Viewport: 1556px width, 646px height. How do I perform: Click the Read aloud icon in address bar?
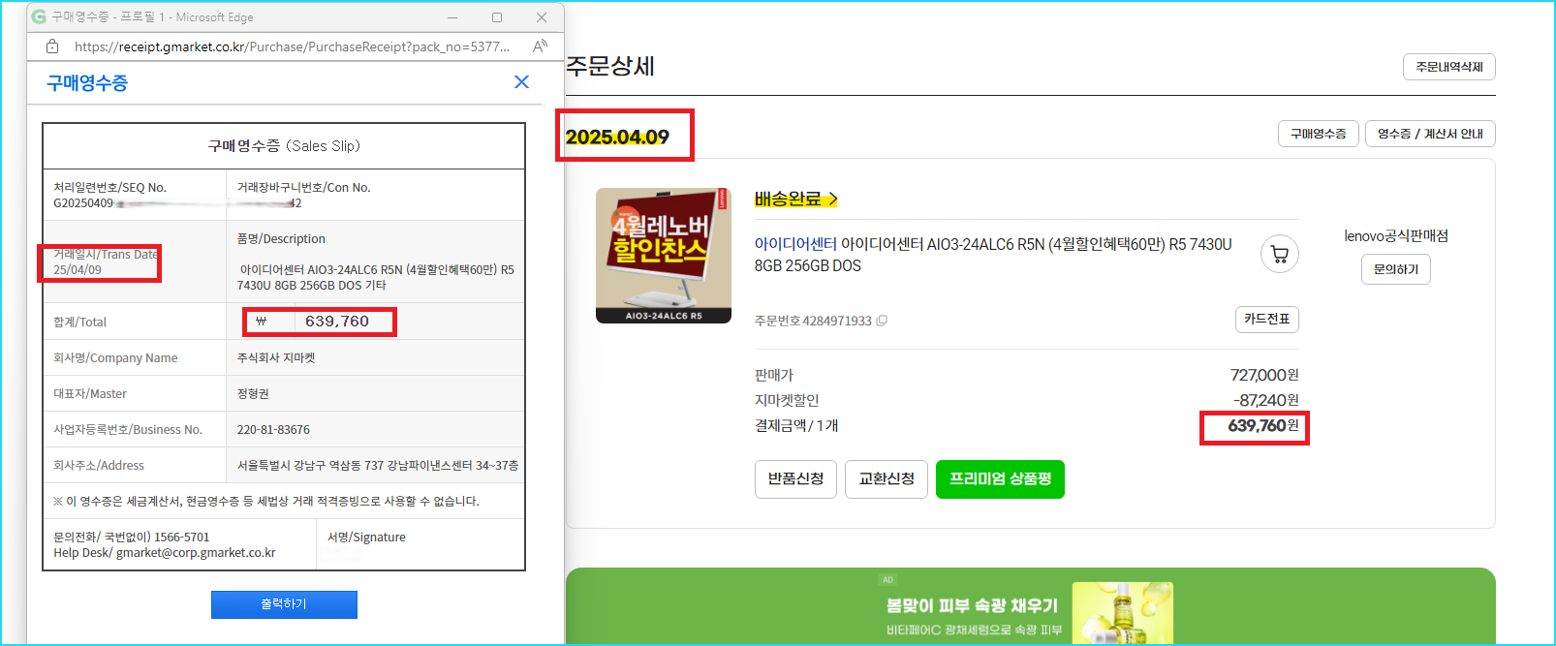pos(541,46)
